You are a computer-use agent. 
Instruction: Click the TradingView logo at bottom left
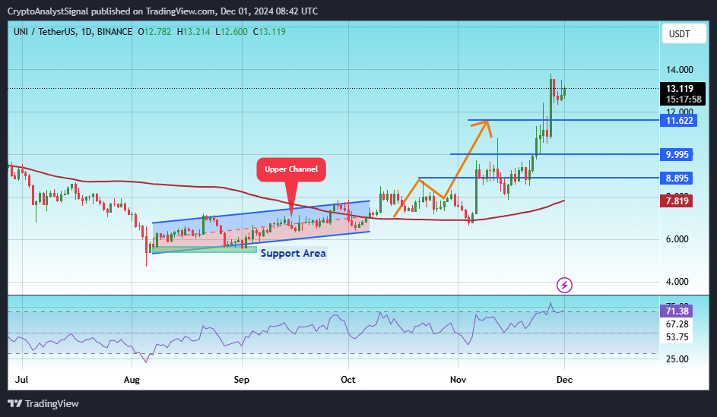[43, 404]
